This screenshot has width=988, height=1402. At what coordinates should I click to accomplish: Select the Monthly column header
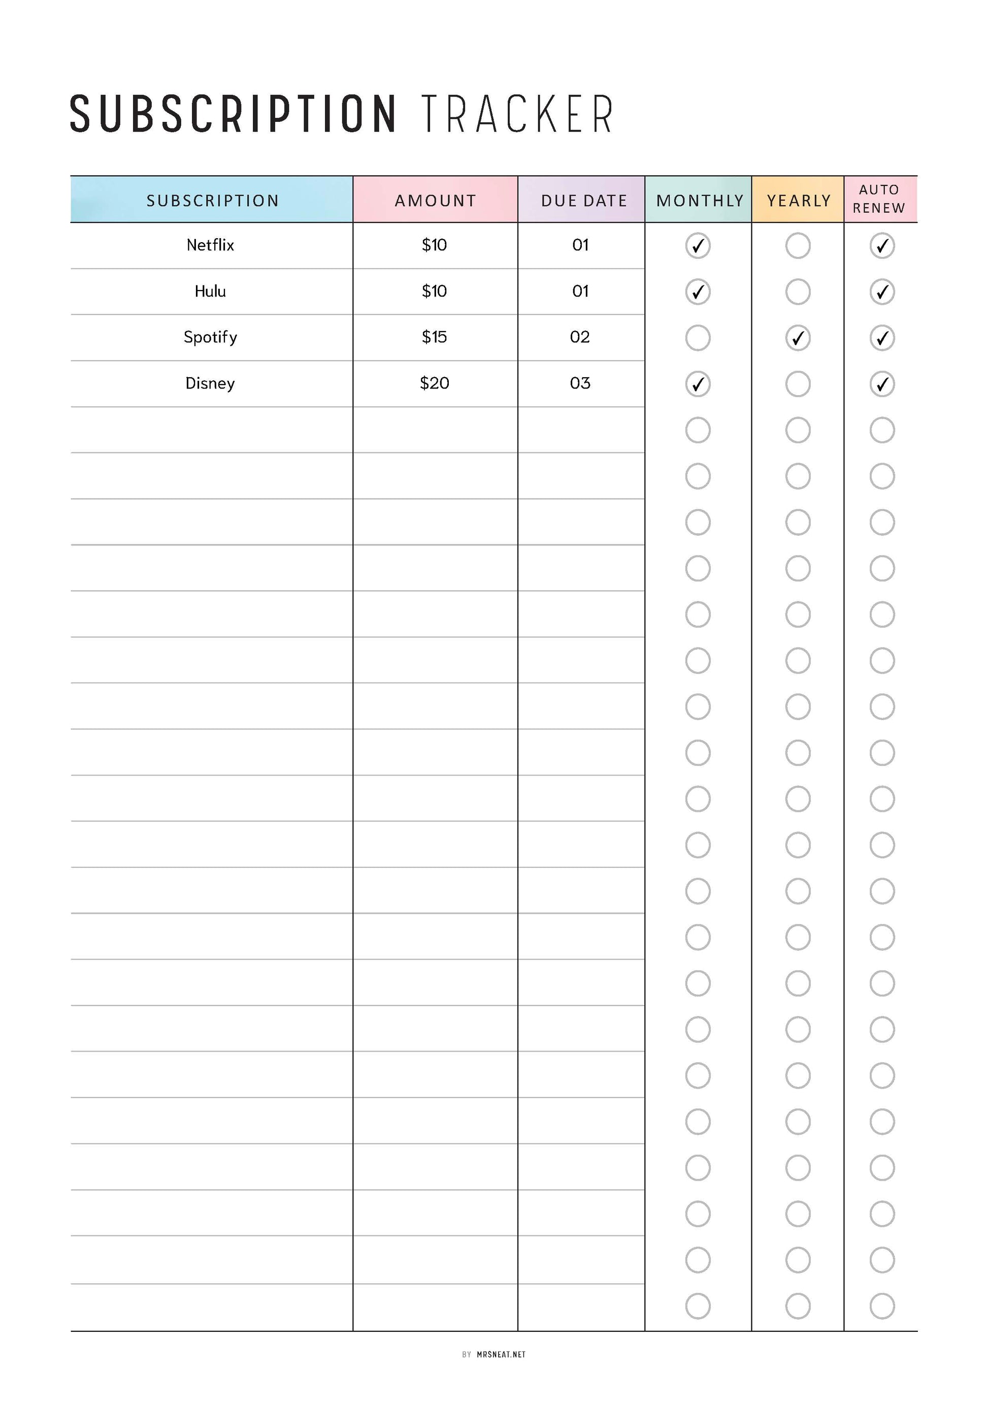coord(699,200)
